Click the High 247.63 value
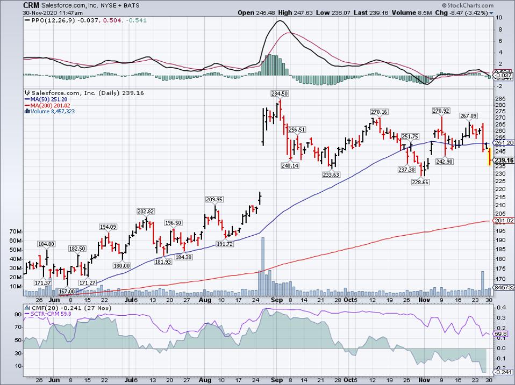 (296, 13)
